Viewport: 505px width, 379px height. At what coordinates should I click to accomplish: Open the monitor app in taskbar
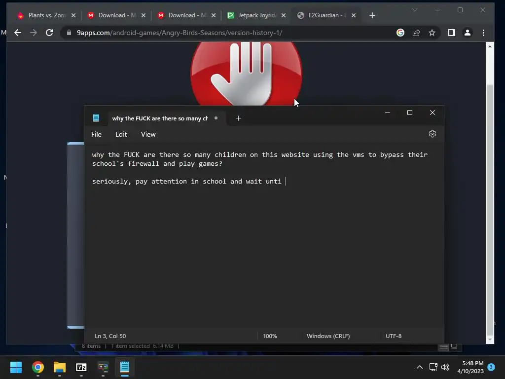pos(103,367)
